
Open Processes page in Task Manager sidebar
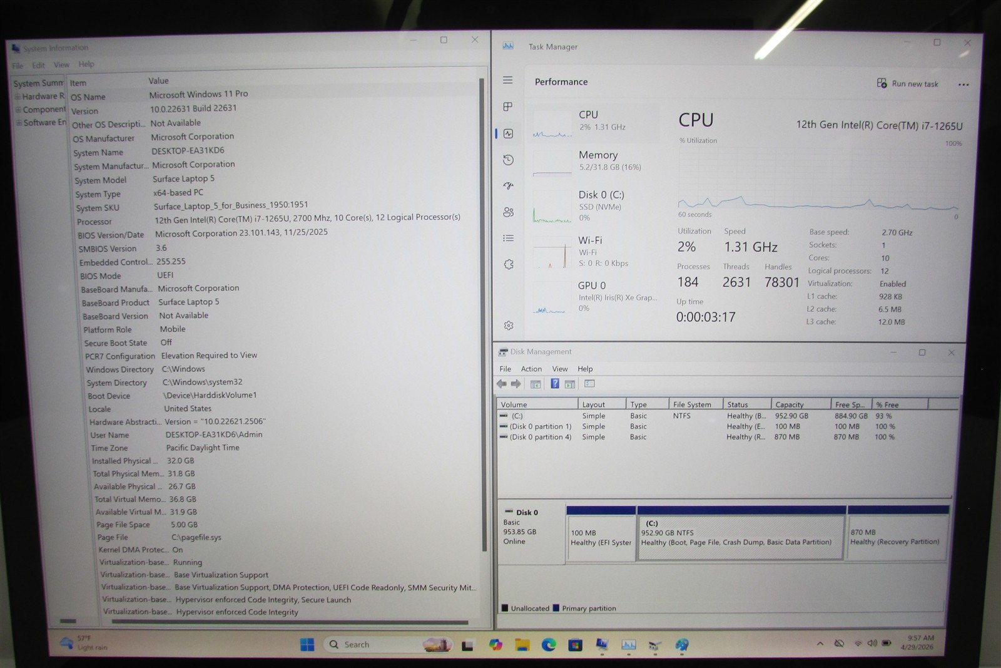click(508, 107)
